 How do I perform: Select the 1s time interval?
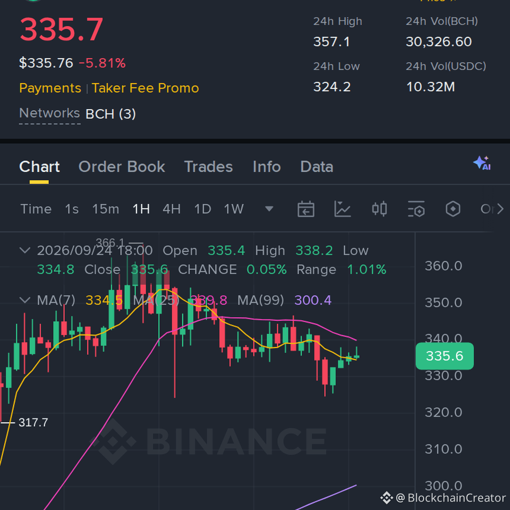(72, 209)
